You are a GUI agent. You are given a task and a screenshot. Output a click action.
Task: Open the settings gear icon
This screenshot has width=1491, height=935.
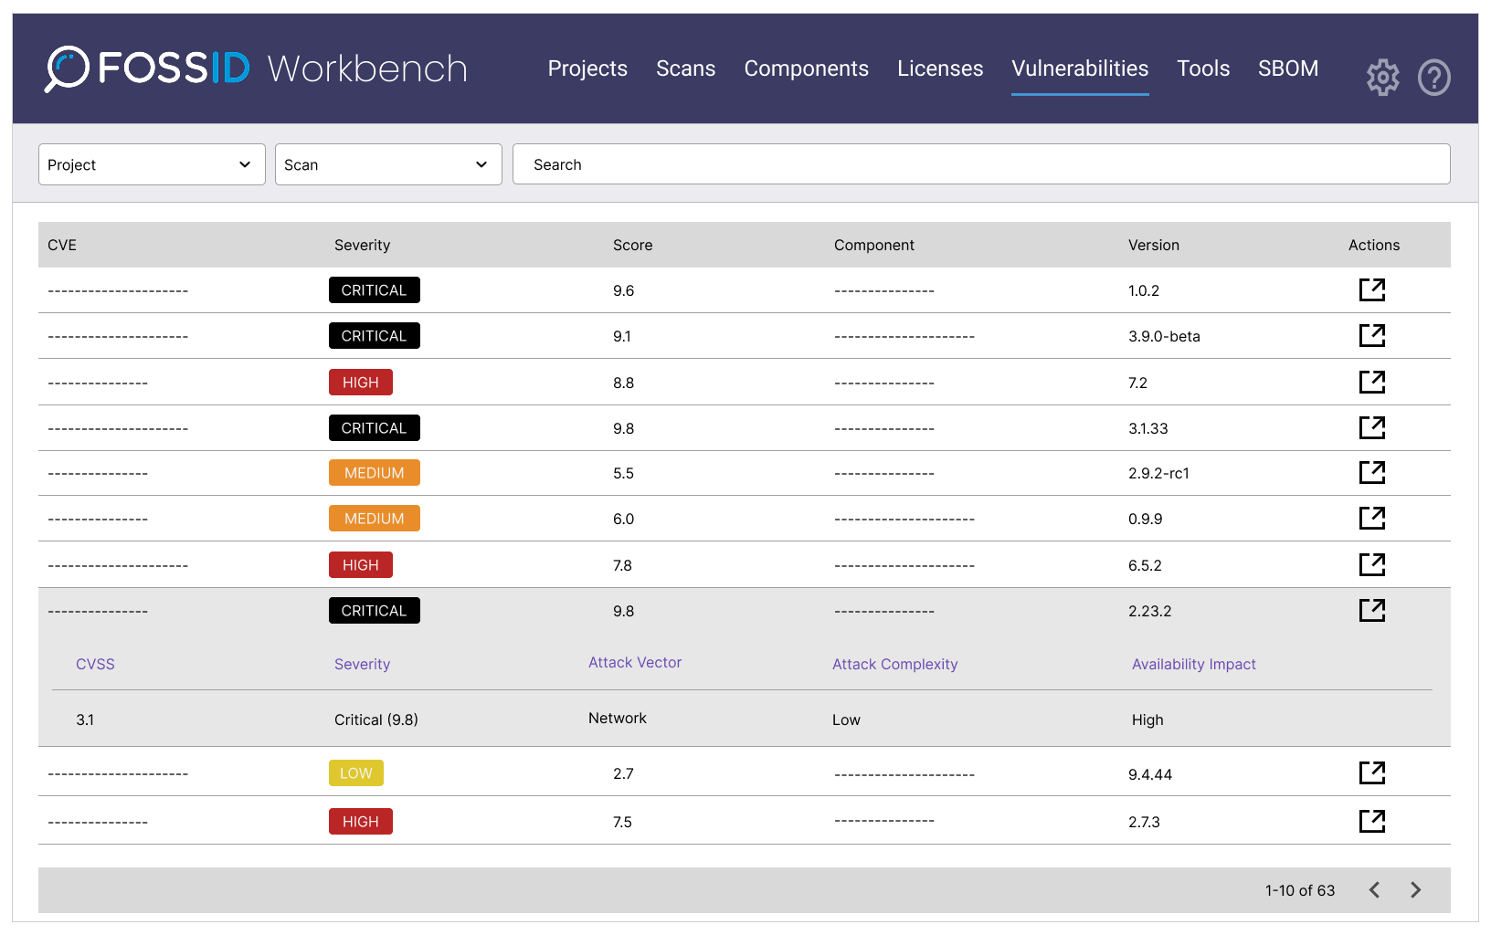[1382, 78]
